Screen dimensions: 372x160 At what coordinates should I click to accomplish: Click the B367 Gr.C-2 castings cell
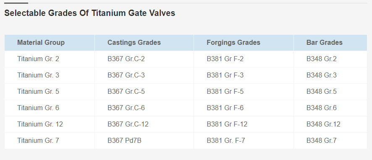point(144,59)
